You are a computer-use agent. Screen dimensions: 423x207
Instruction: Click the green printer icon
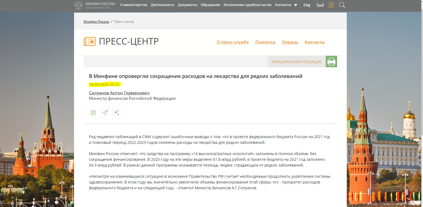[331, 62]
